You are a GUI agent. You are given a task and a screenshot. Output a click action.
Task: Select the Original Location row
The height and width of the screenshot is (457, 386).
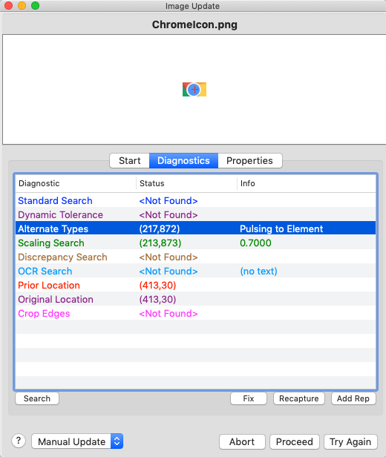(x=195, y=299)
